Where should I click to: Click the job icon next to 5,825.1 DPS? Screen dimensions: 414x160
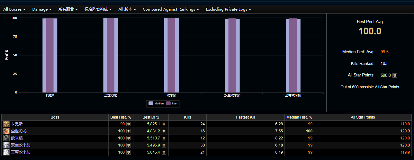click(x=164, y=124)
